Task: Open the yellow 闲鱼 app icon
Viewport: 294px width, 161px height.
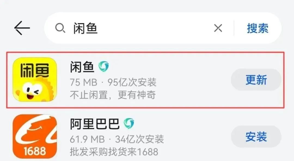Action: coord(35,80)
